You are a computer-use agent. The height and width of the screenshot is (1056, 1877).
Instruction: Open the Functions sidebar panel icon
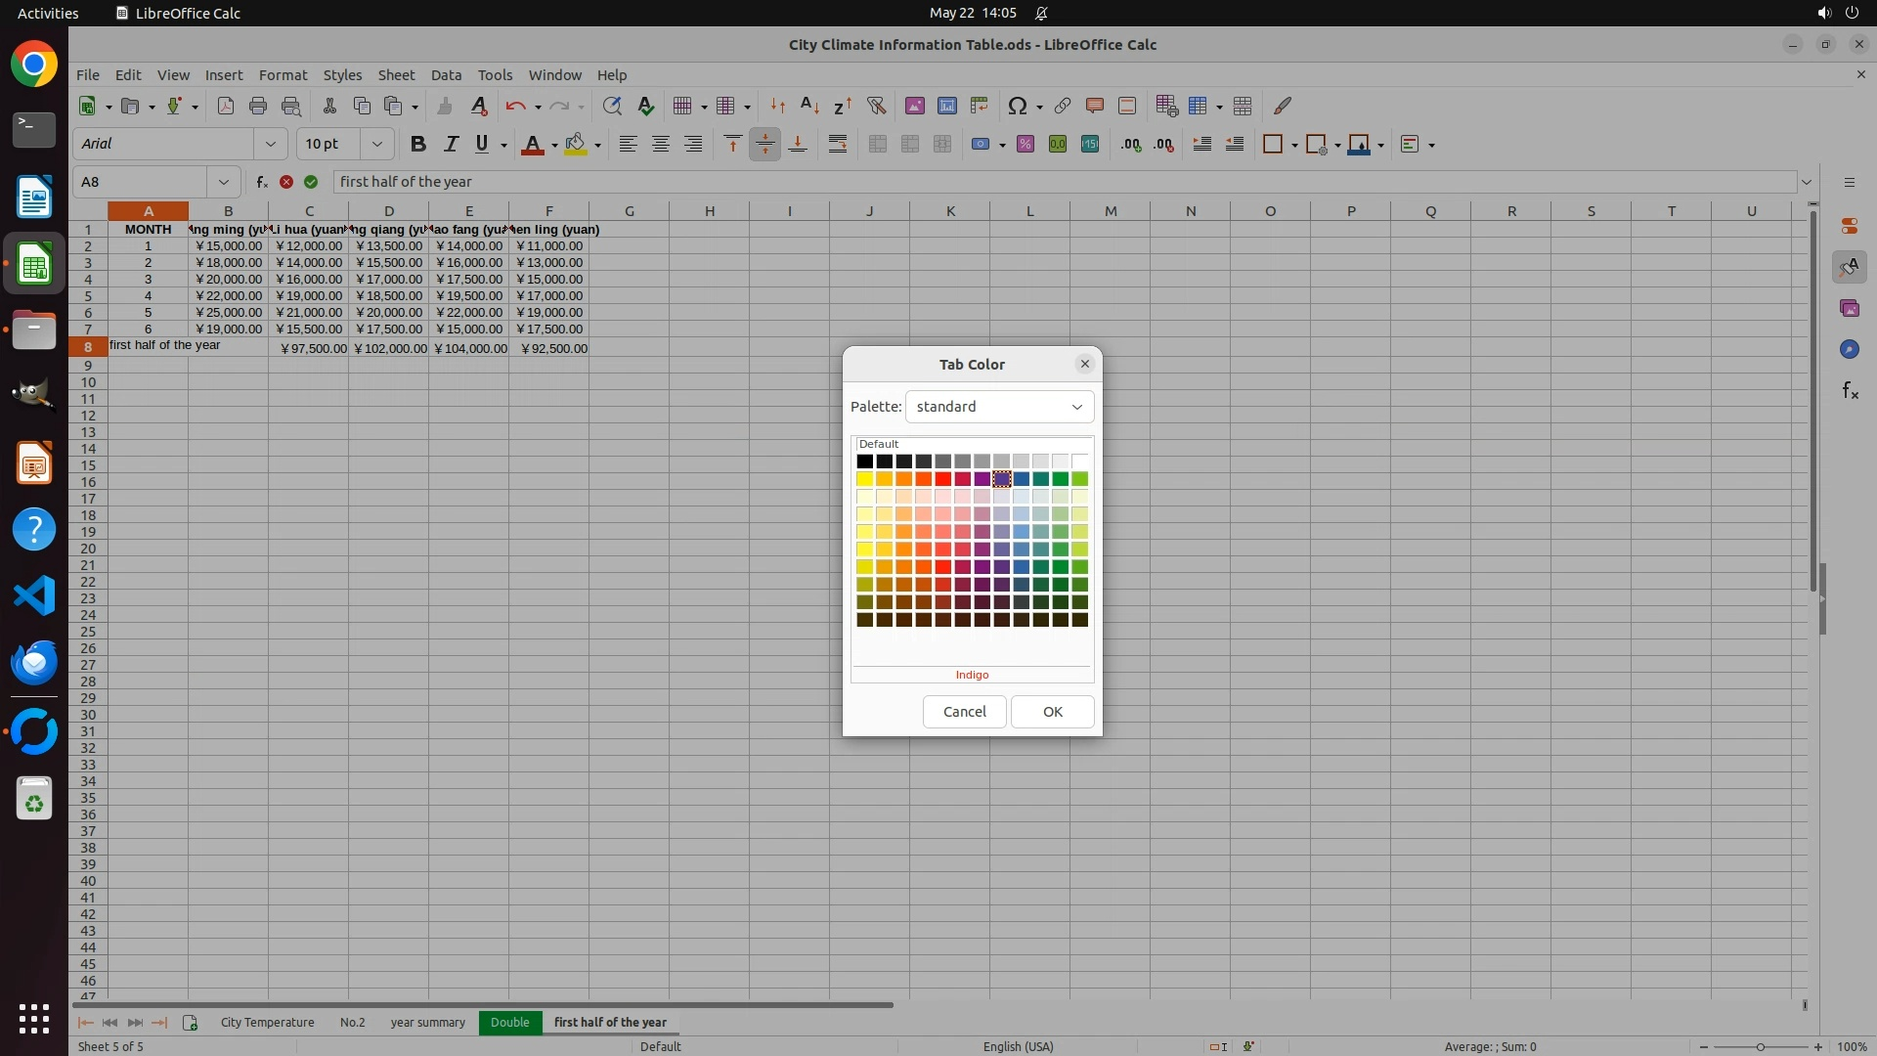[1850, 390]
